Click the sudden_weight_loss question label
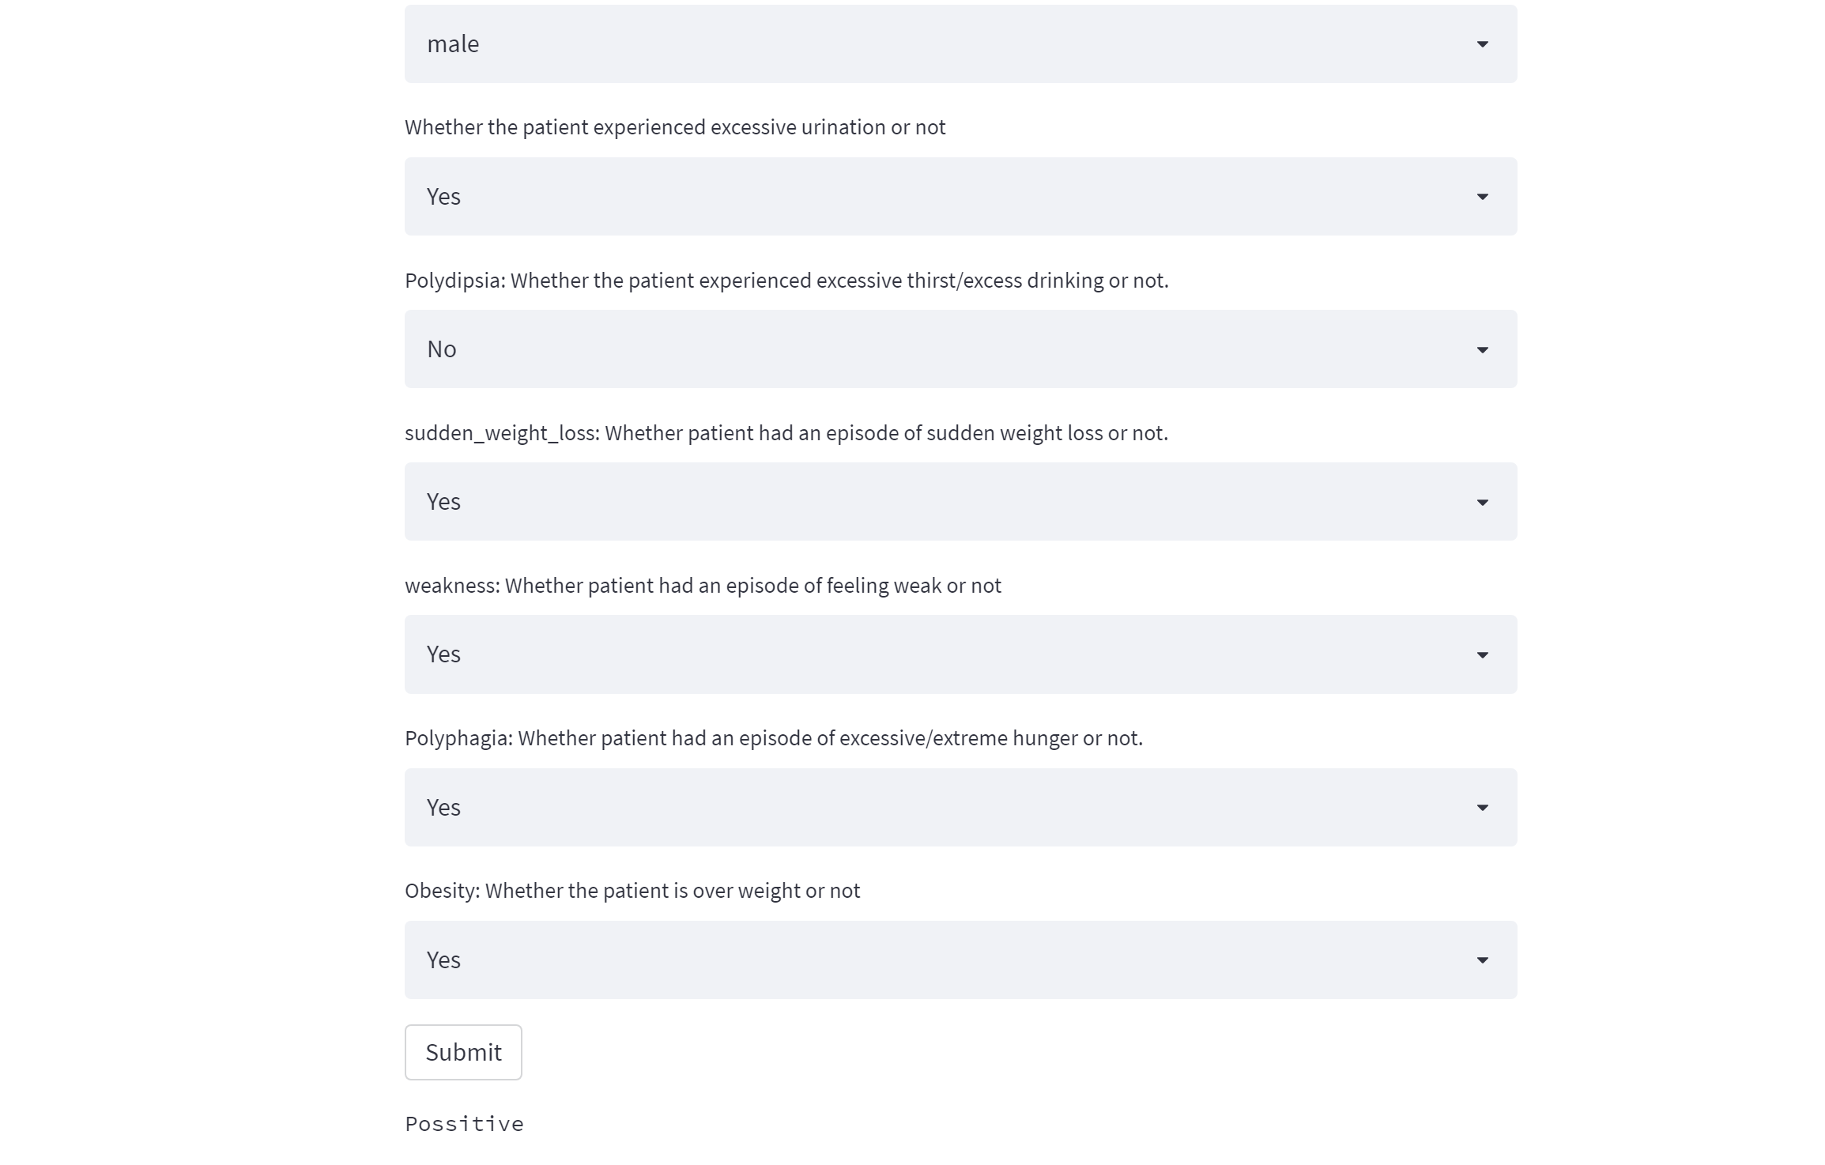 786,433
